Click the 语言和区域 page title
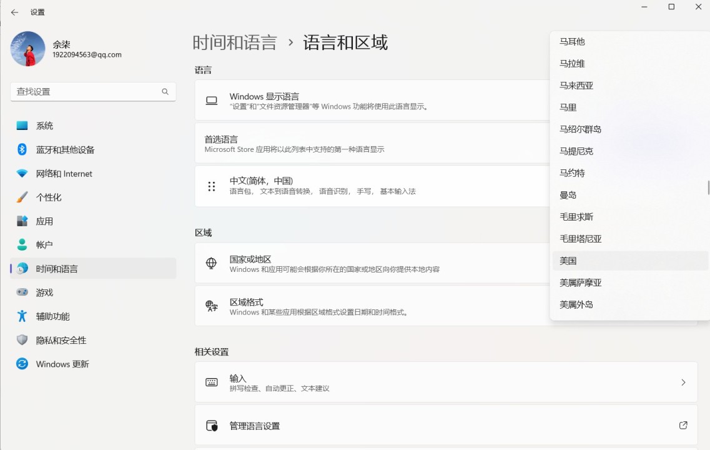 (345, 42)
